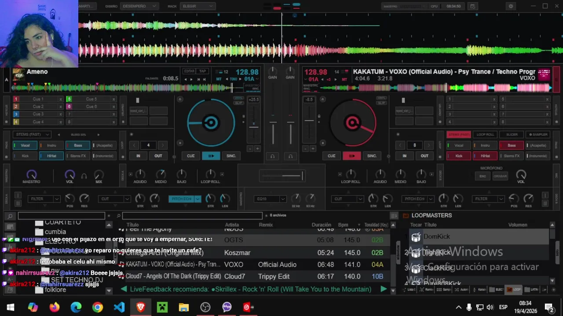Screen dimensions: 563x316
Task: Toggle Kick stem pad on left deck
Action: (25, 156)
